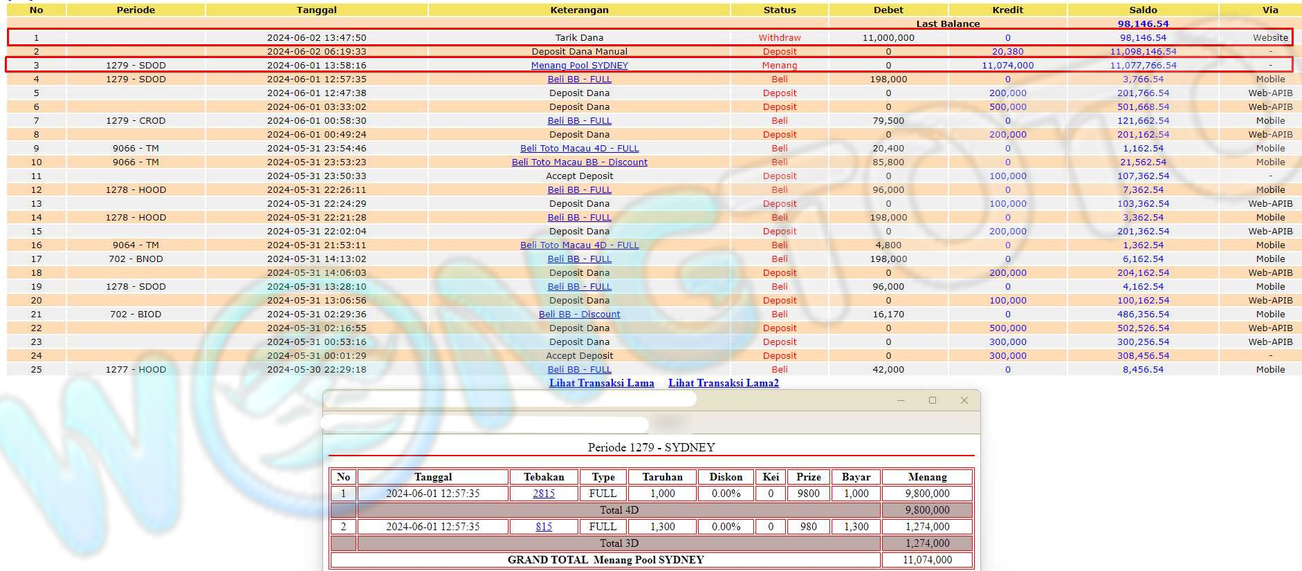Close the Periode 1279 SYDNEY popup window
Viewport: 1302px width, 571px height.
(964, 400)
